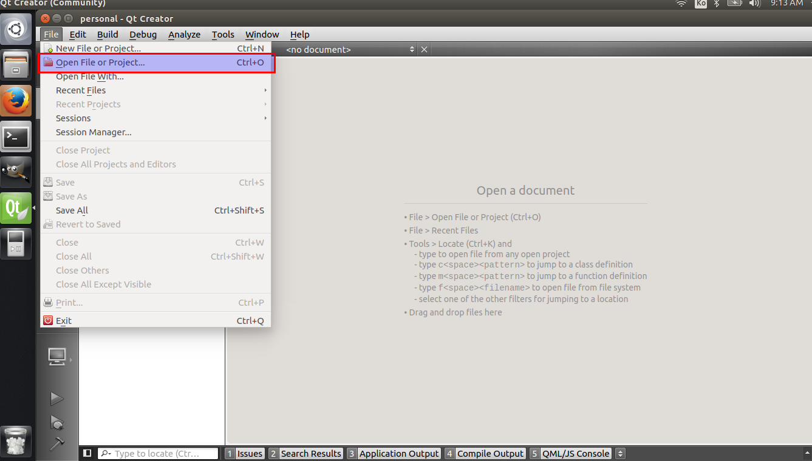Open the Analyze menu
Image resolution: width=812 pixels, height=461 pixels.
184,35
